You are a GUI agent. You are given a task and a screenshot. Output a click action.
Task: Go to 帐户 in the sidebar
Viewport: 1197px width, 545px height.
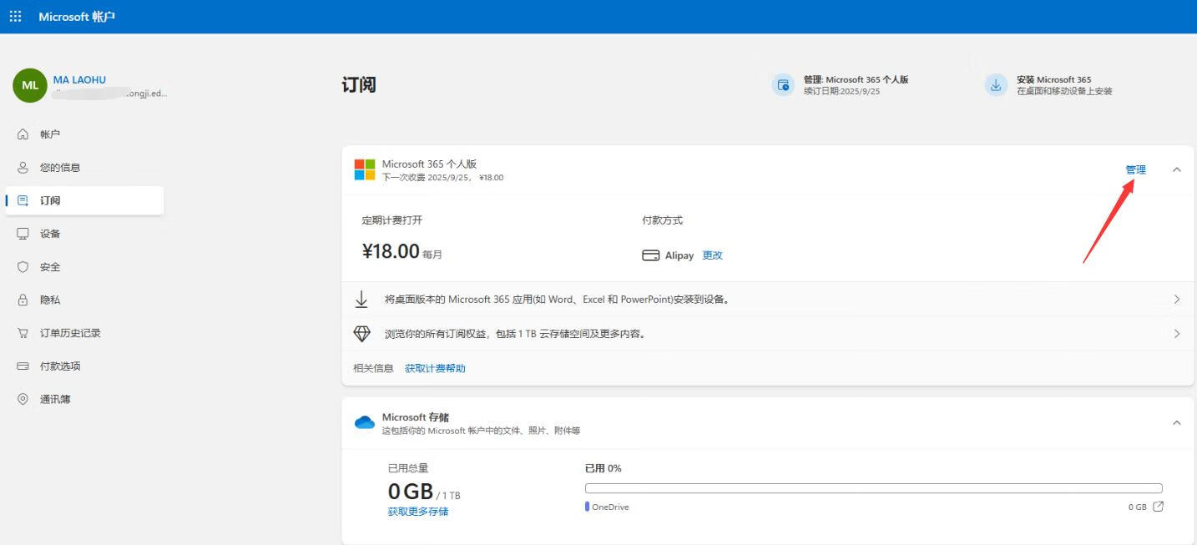tap(50, 134)
